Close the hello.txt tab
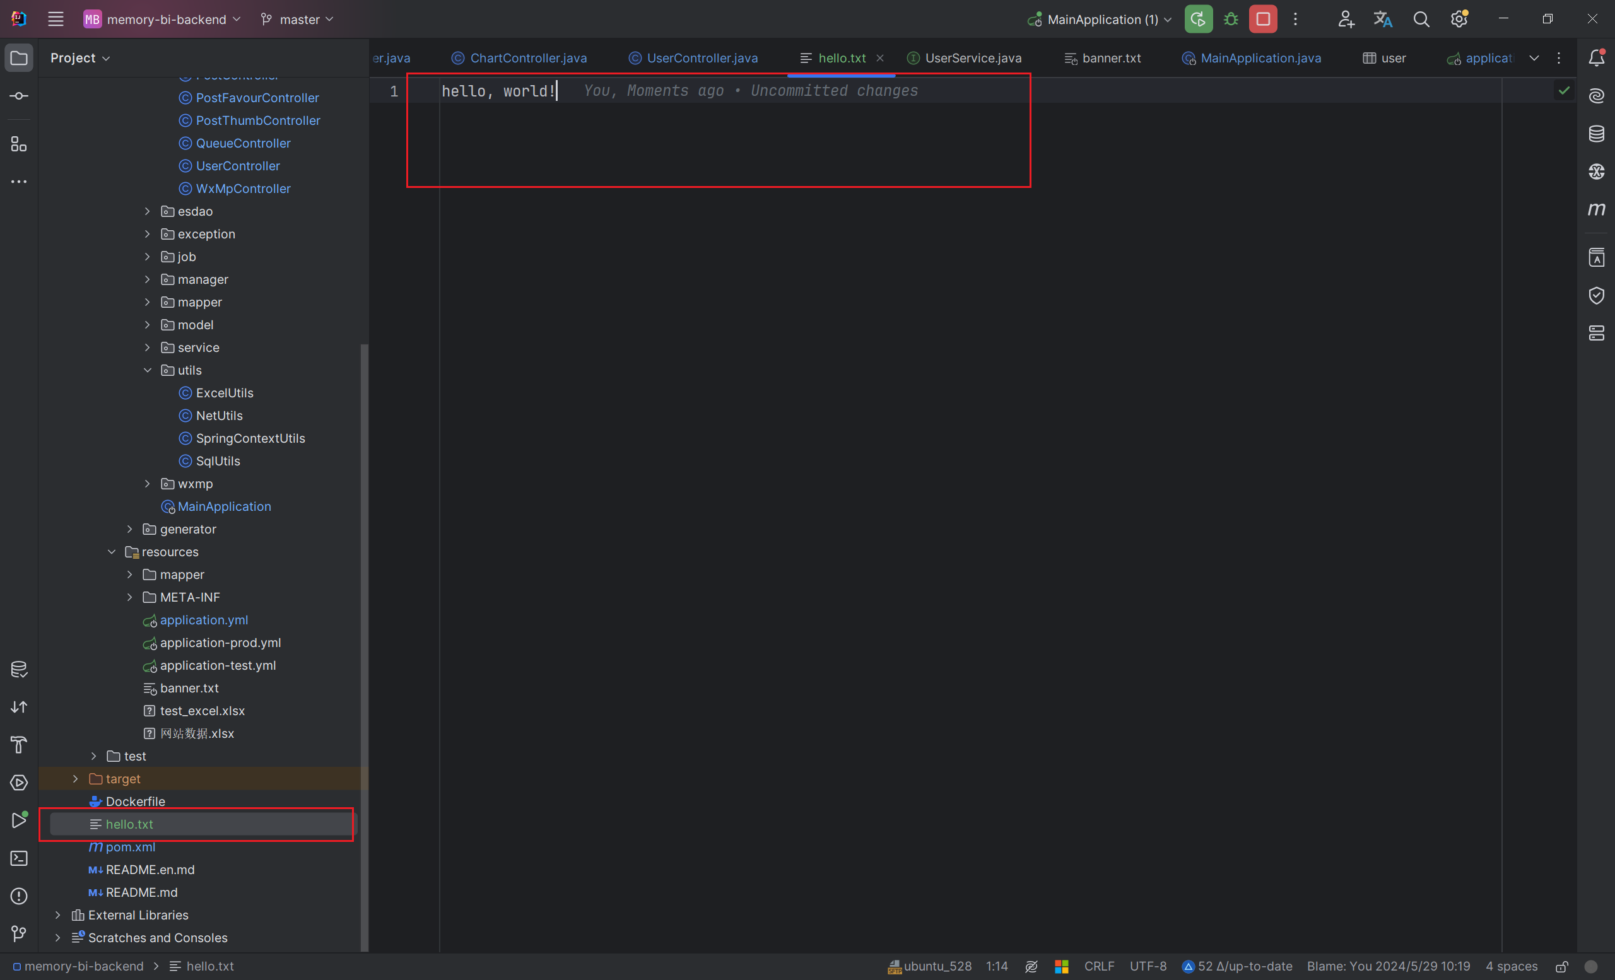1615x980 pixels. [880, 58]
